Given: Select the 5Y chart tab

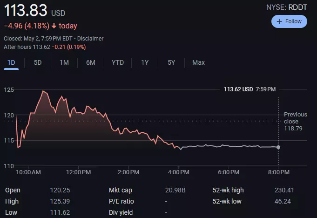Looking at the screenshot, I should (x=171, y=62).
